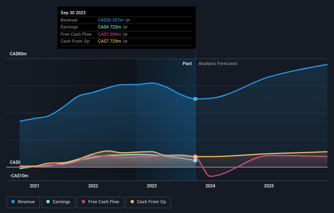Click the CA$4.722m earnings value
The width and height of the screenshot is (334, 213).
(x=109, y=27)
